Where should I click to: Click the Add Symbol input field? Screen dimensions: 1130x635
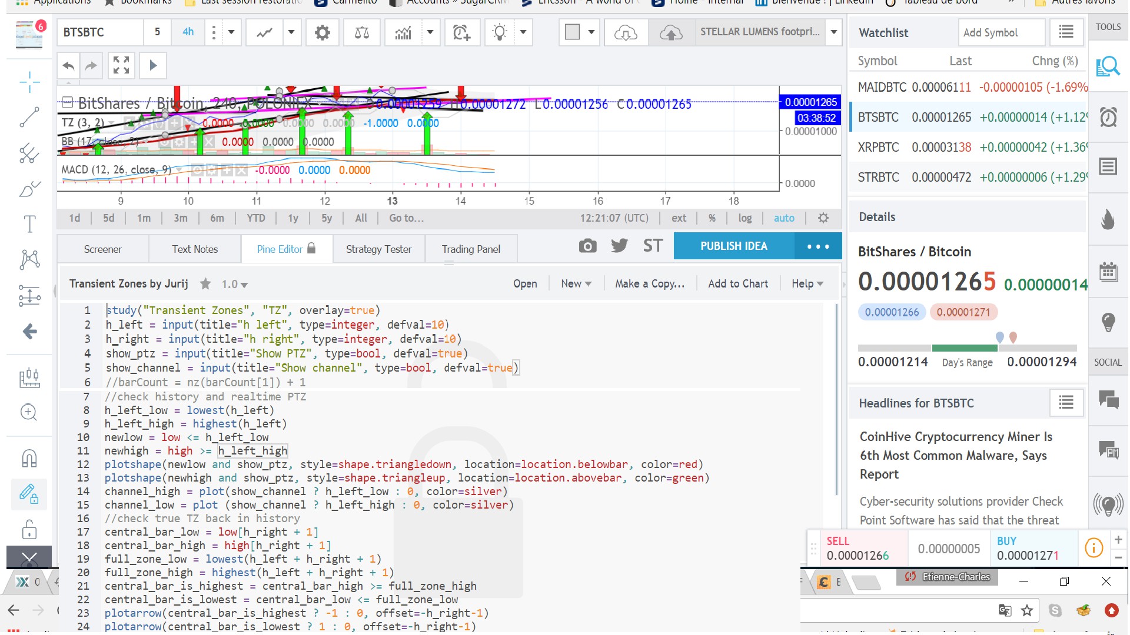click(x=1001, y=33)
